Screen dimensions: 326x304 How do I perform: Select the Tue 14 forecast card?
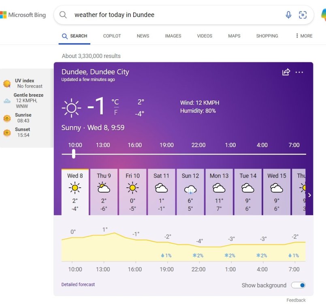click(248, 192)
